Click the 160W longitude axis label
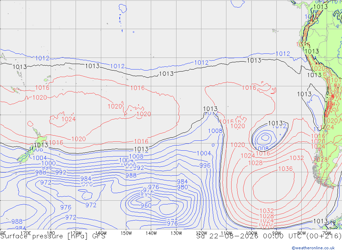The height and width of the screenshot is (251, 342). point(101,233)
